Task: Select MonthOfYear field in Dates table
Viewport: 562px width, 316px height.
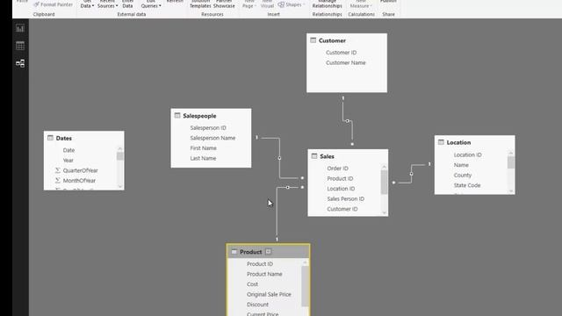Action: tap(79, 181)
